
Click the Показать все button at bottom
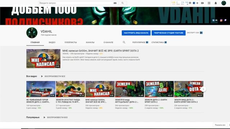coord(220,125)
